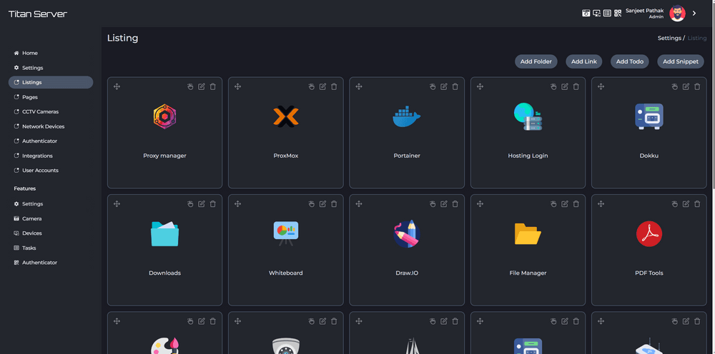
Task: Click the hand icon on Whiteboard card
Action: pyautogui.click(x=312, y=204)
